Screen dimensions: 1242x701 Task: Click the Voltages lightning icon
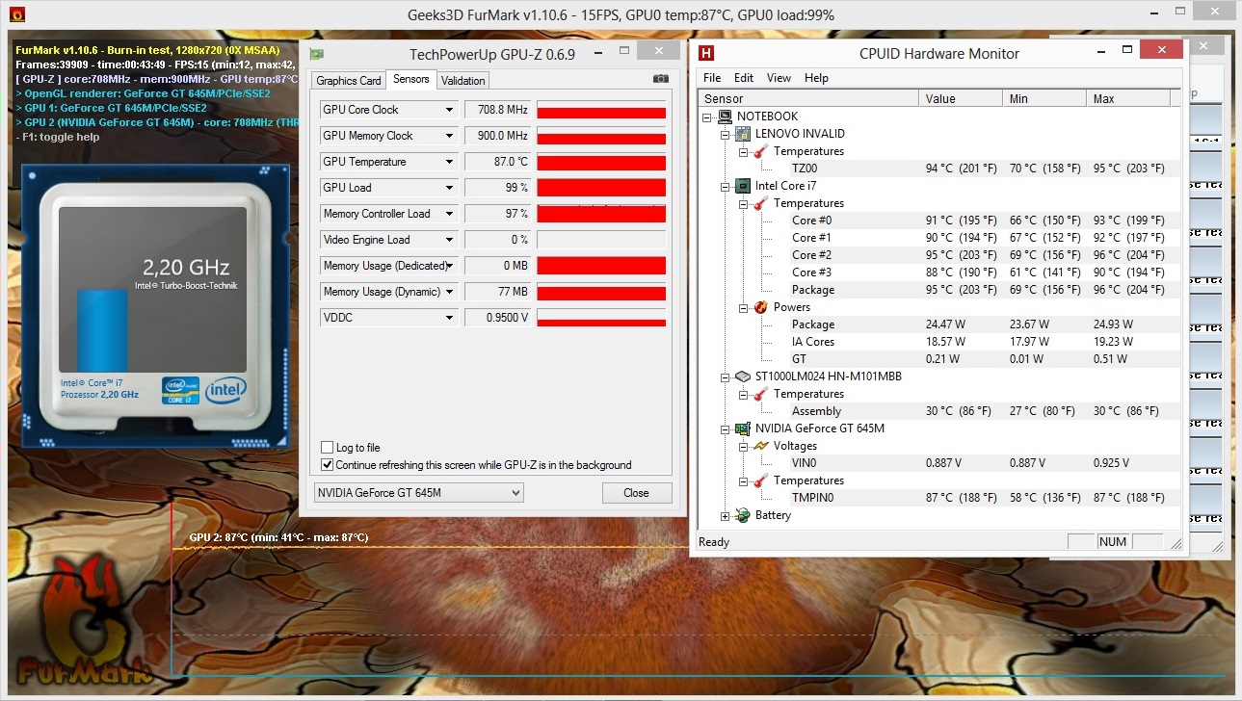[760, 446]
